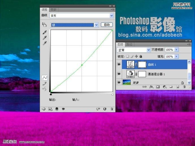Select the pencil draw-curve tool
The image size is (195, 146).
[x=45, y=83]
